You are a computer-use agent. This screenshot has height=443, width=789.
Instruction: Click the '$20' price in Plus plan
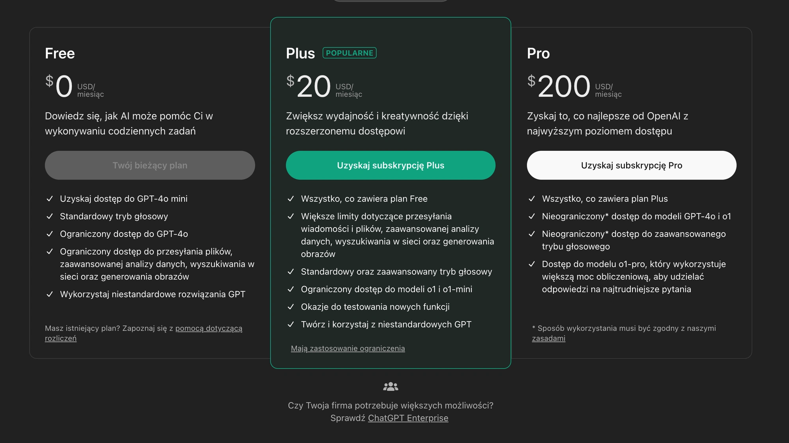(309, 86)
